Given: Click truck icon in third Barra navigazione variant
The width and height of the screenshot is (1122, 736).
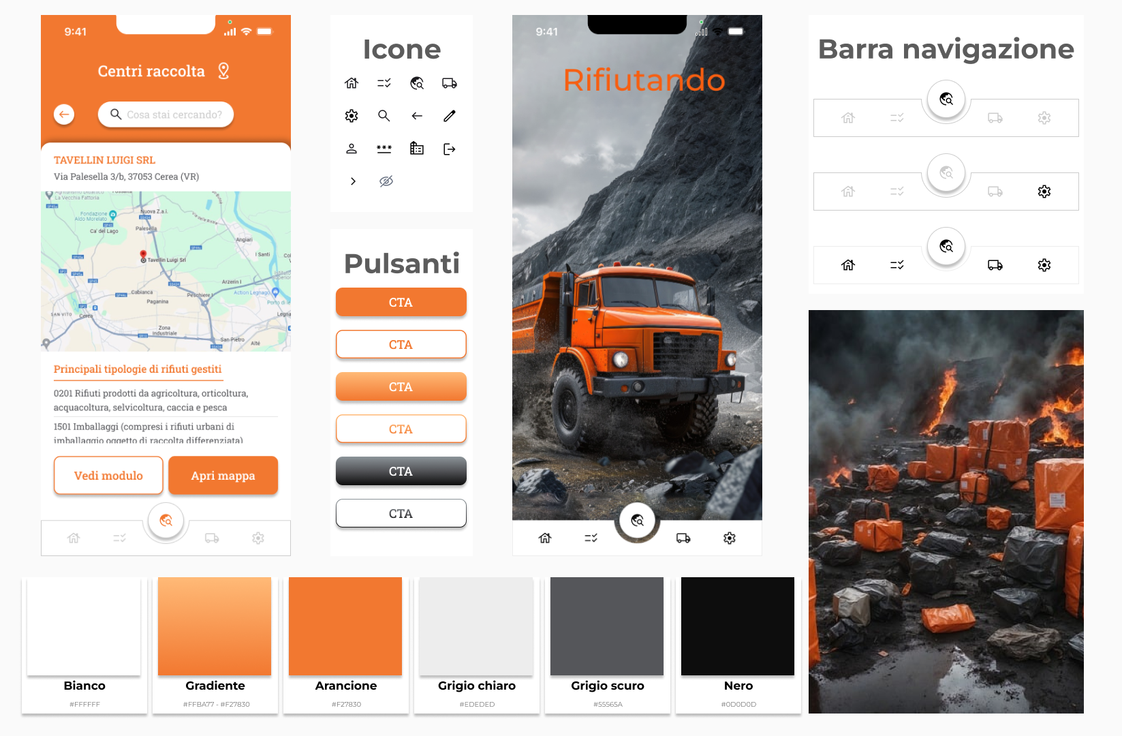Looking at the screenshot, I should tap(995, 265).
